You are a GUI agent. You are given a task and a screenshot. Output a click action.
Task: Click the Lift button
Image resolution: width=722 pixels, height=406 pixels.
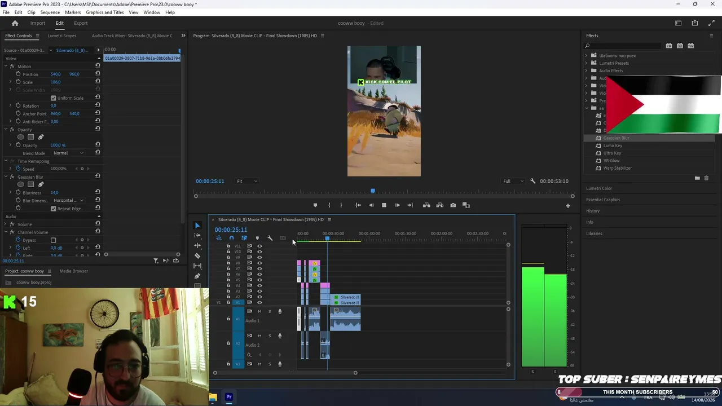click(x=426, y=205)
